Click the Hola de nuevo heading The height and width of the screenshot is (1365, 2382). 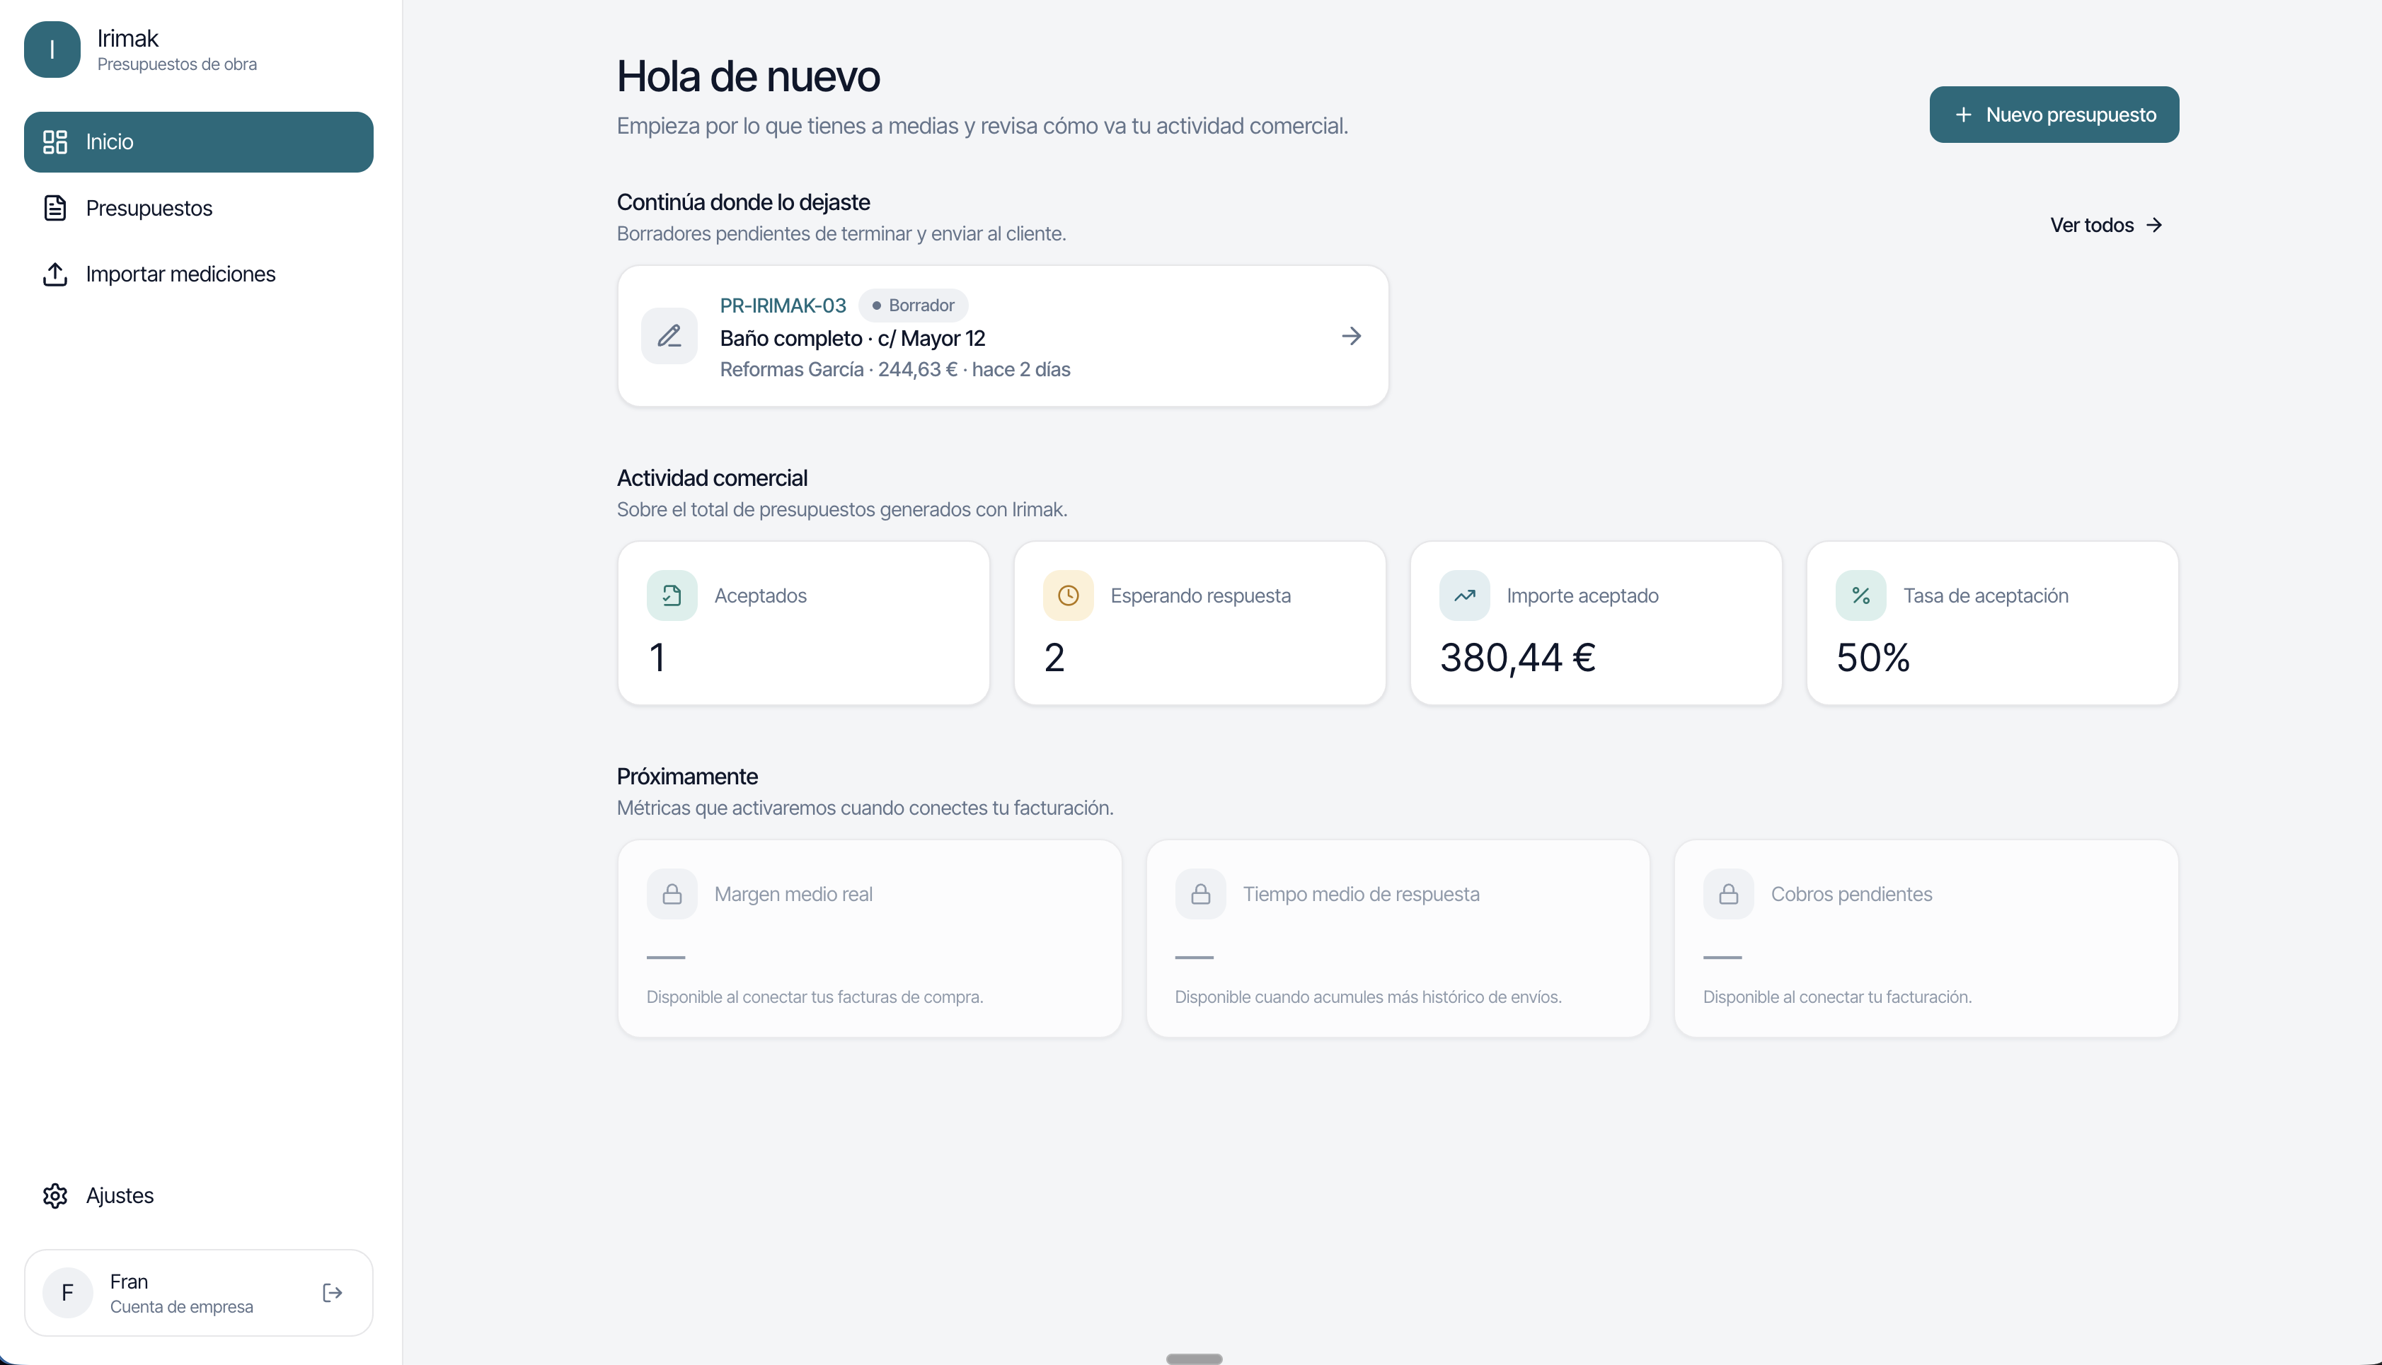pos(747,77)
